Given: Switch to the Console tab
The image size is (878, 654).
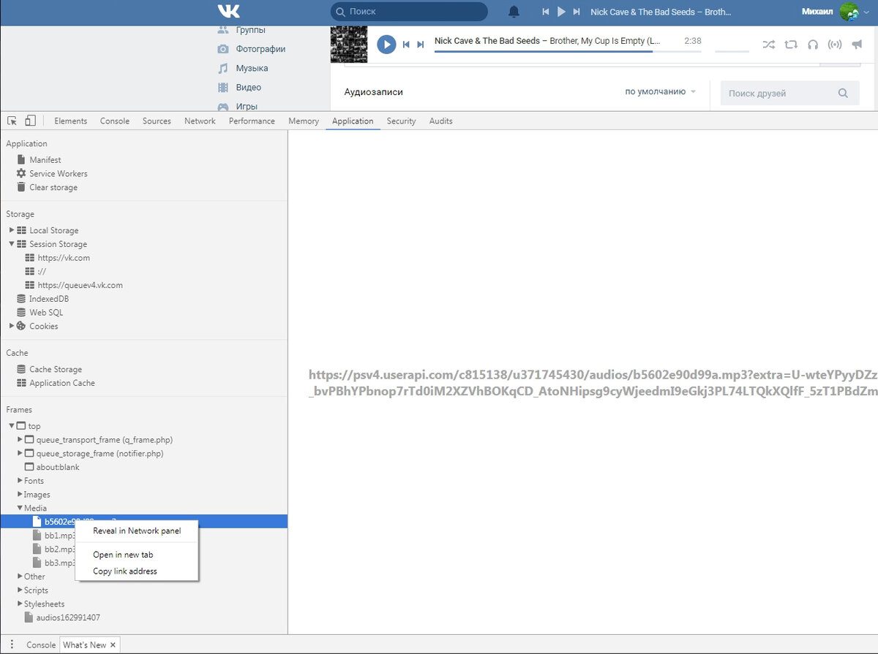Looking at the screenshot, I should click(115, 121).
